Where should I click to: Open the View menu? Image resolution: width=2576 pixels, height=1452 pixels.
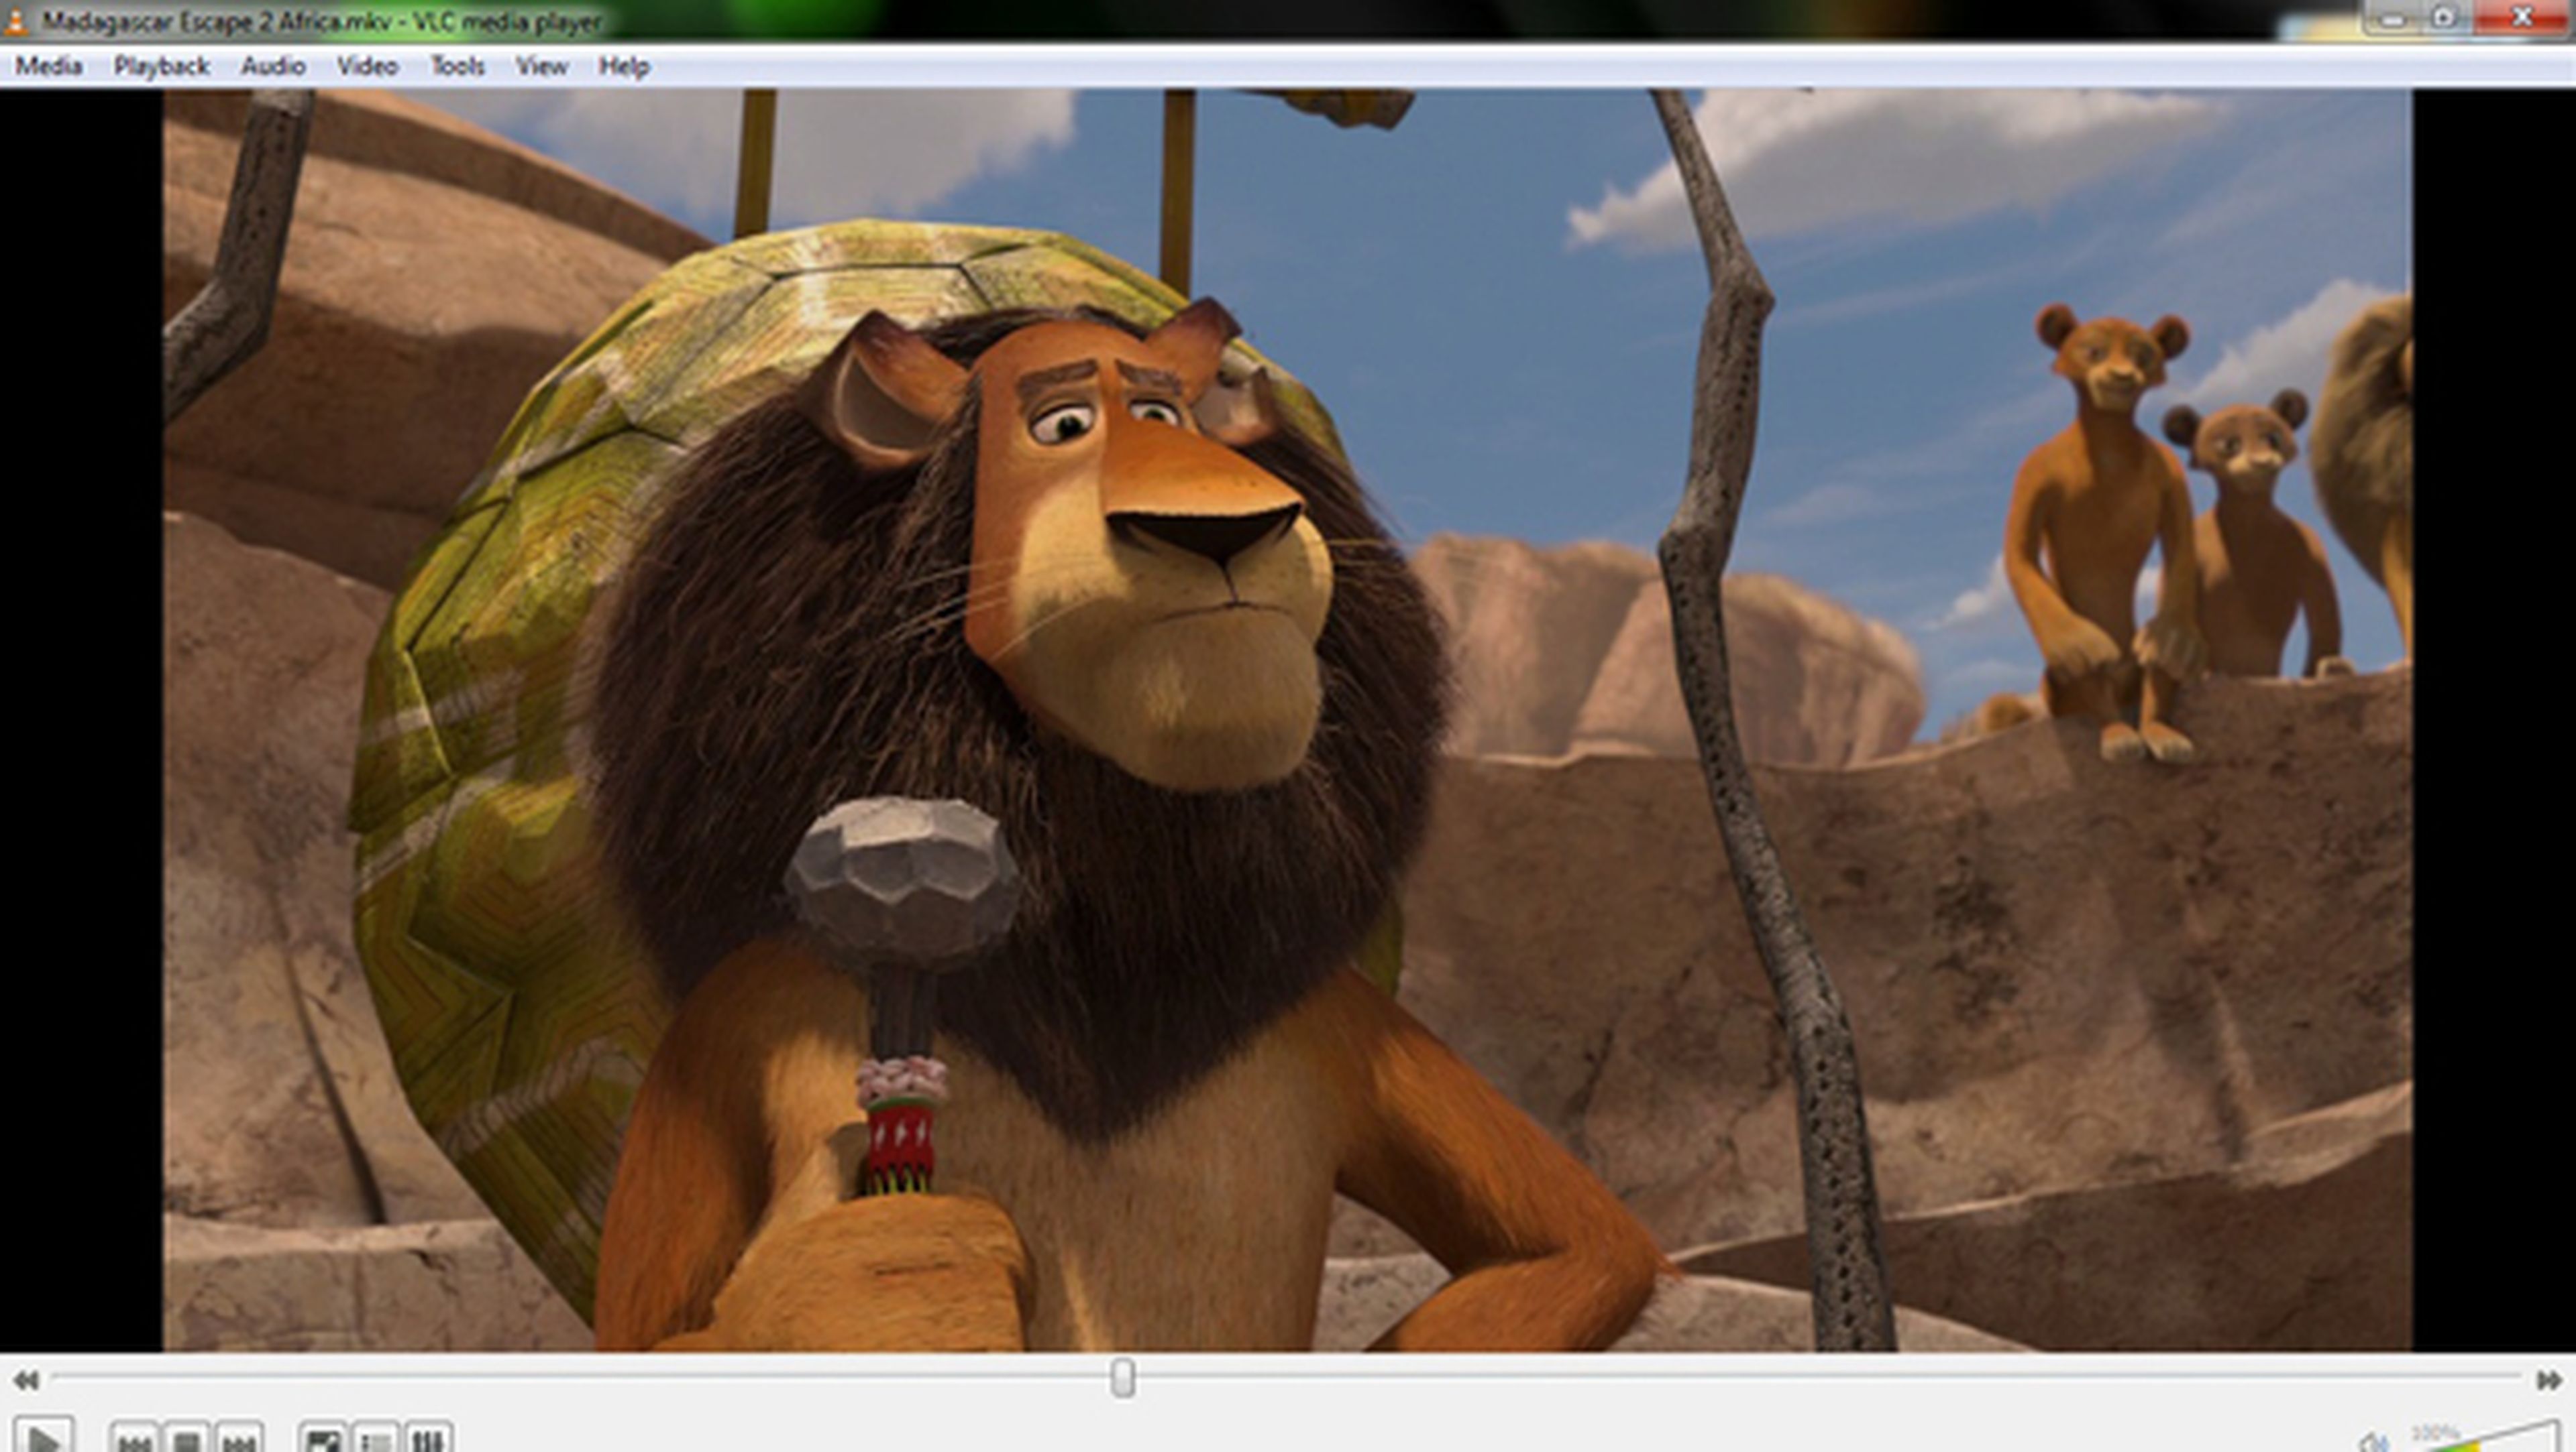[x=541, y=66]
